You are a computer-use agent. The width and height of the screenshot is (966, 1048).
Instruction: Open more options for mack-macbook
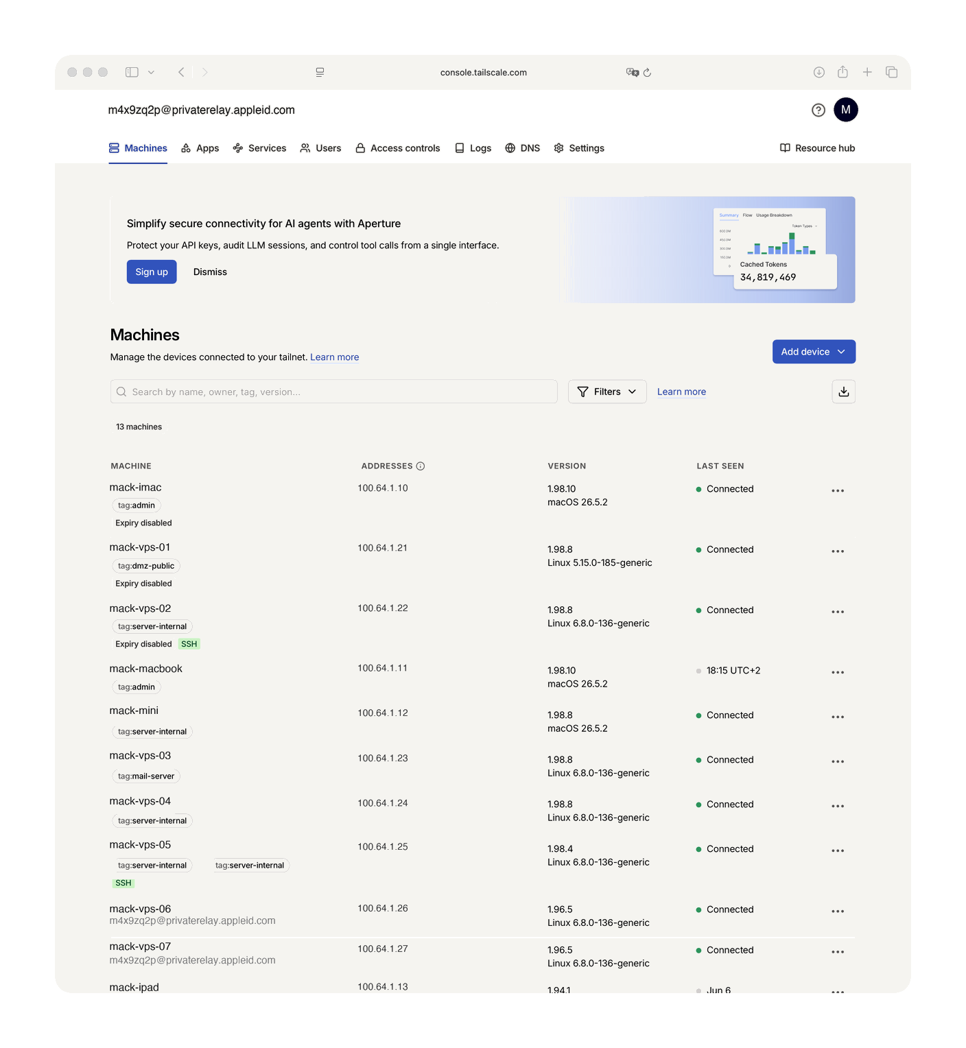point(838,673)
